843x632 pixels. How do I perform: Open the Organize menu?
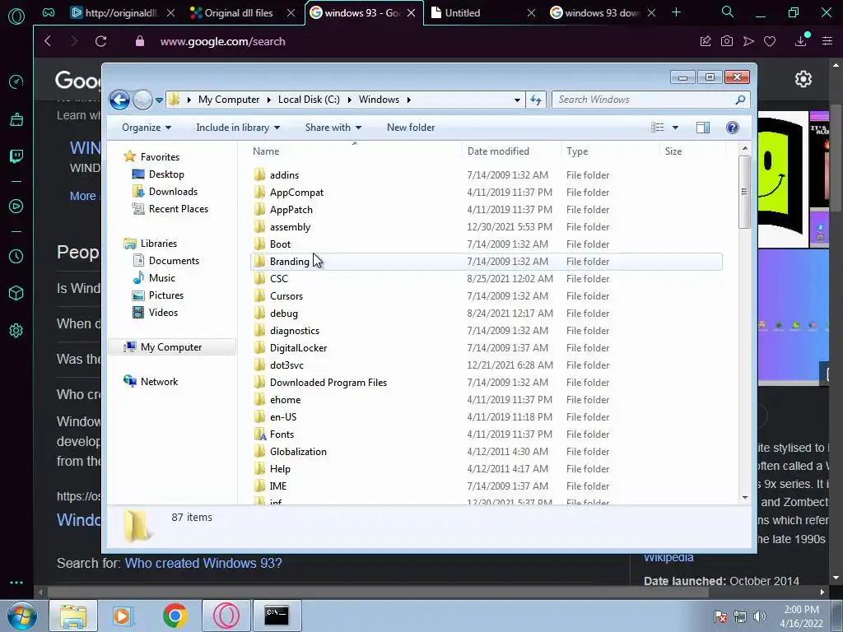(x=147, y=128)
